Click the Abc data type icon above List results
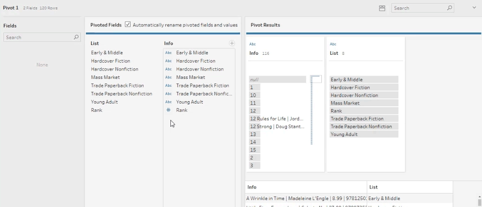The height and width of the screenshot is (207, 482). pyautogui.click(x=333, y=44)
